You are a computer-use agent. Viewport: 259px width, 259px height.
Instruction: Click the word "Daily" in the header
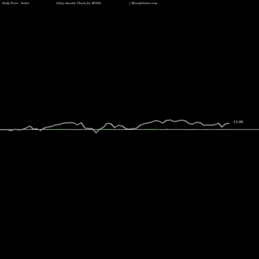coord(6,3)
